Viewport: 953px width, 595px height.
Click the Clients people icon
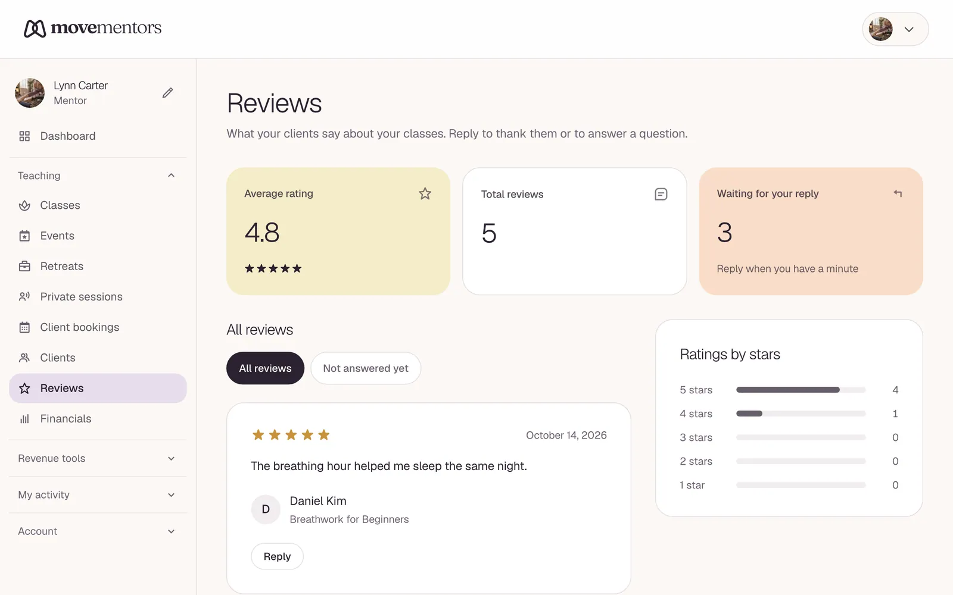click(24, 358)
